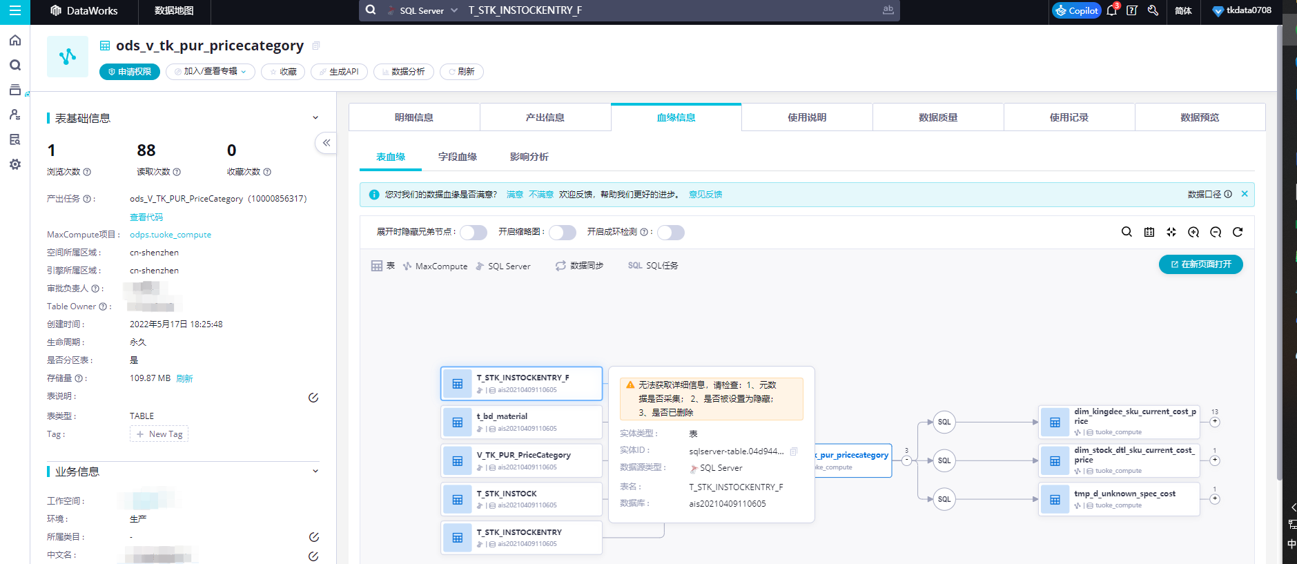This screenshot has width=1297, height=564.
Task: Click the search magnifier in top search bar
Action: [x=371, y=10]
